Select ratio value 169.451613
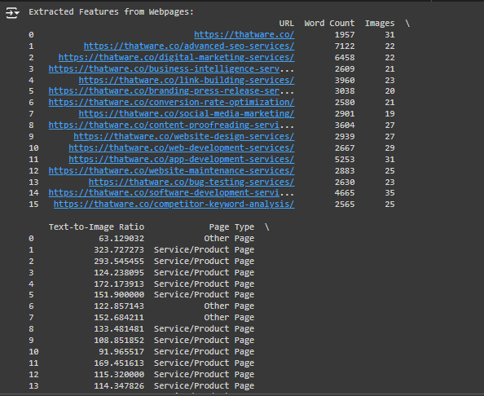Image resolution: width=484 pixels, height=396 pixels. pyautogui.click(x=119, y=363)
